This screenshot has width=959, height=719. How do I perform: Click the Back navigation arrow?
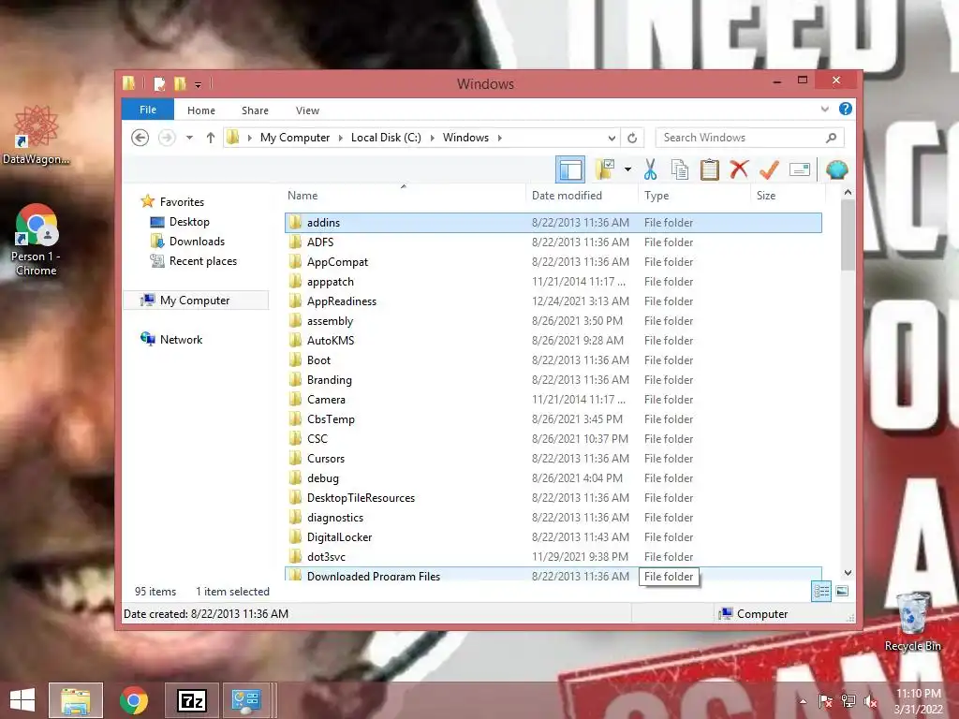point(140,138)
